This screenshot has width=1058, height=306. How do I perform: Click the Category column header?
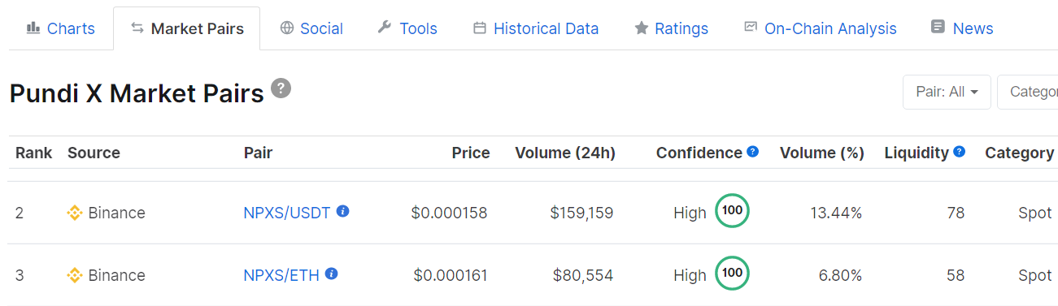click(x=1019, y=153)
